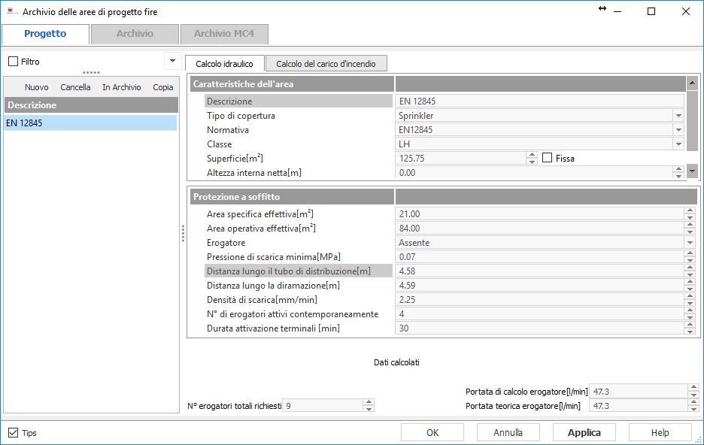Click the Copia toolbar button

tap(162, 87)
